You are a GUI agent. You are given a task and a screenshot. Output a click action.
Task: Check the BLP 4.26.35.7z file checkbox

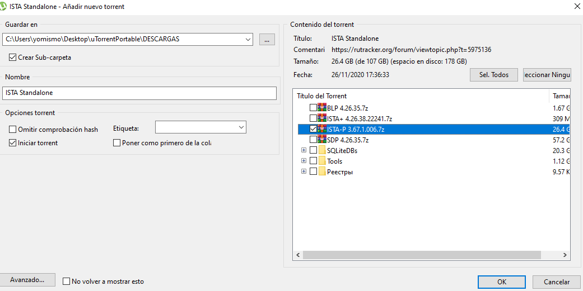click(314, 108)
